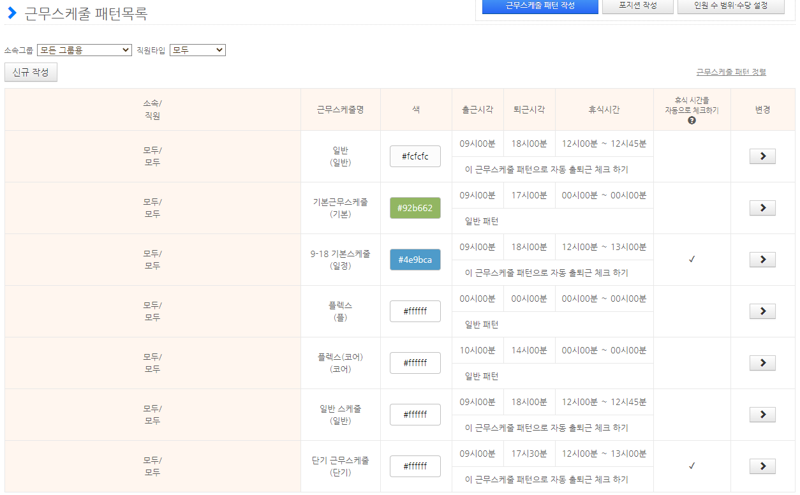This screenshot has width=800, height=495.
Task: Toggle auto-break checkmark for 단기 근무스케줄
Action: [692, 466]
